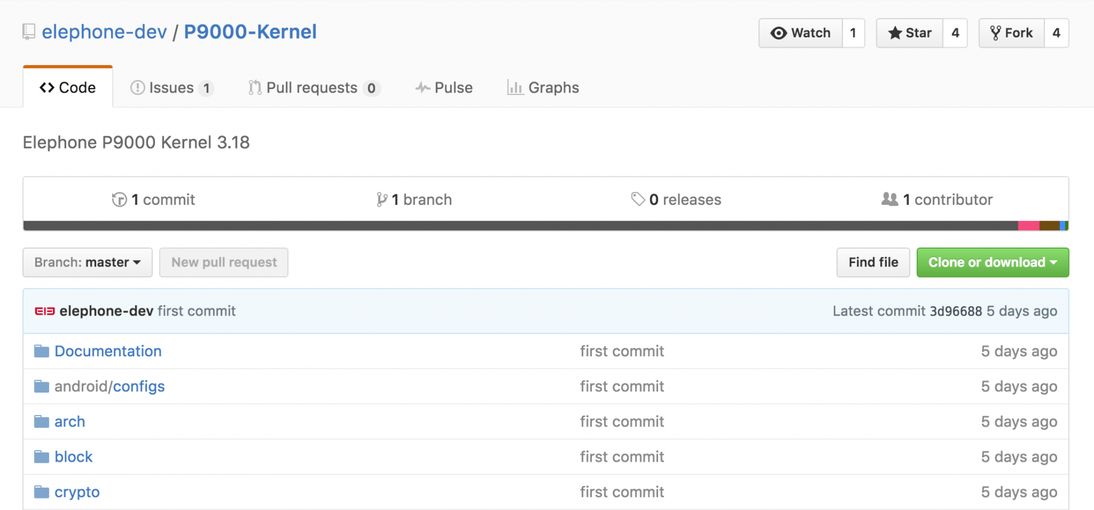Click New pull request button

(x=224, y=262)
